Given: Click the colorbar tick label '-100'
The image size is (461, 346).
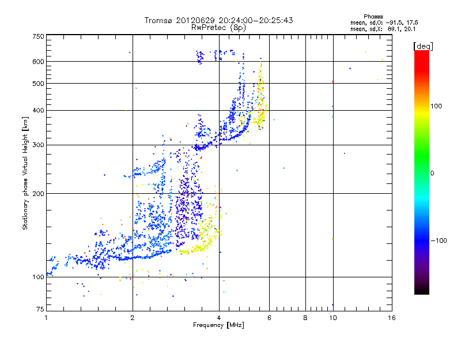Looking at the screenshot, I should pos(439,240).
